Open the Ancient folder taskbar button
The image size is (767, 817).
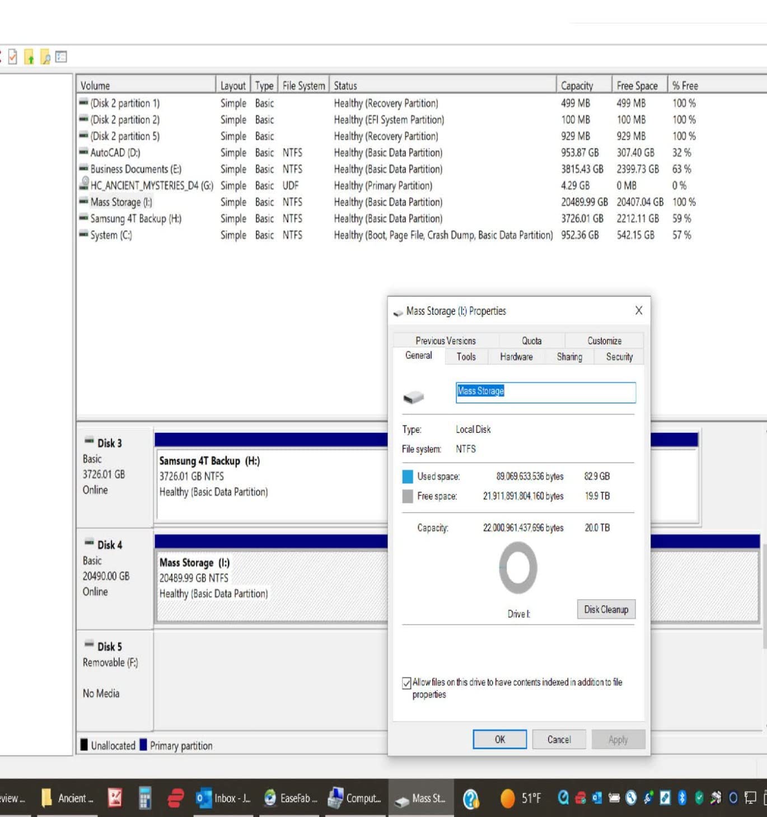(68, 798)
